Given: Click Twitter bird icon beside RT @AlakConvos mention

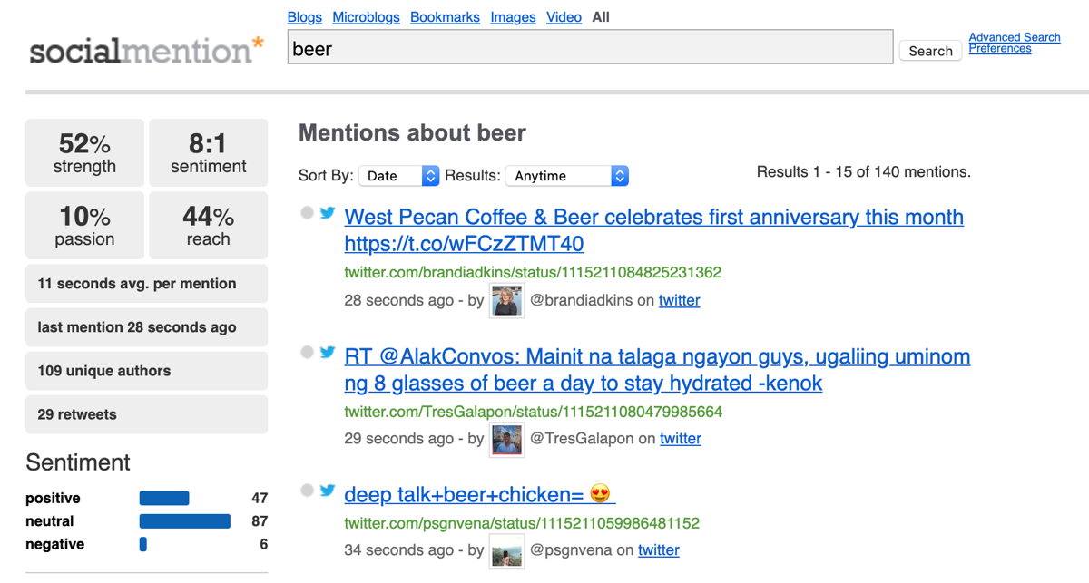Looking at the screenshot, I should (328, 352).
